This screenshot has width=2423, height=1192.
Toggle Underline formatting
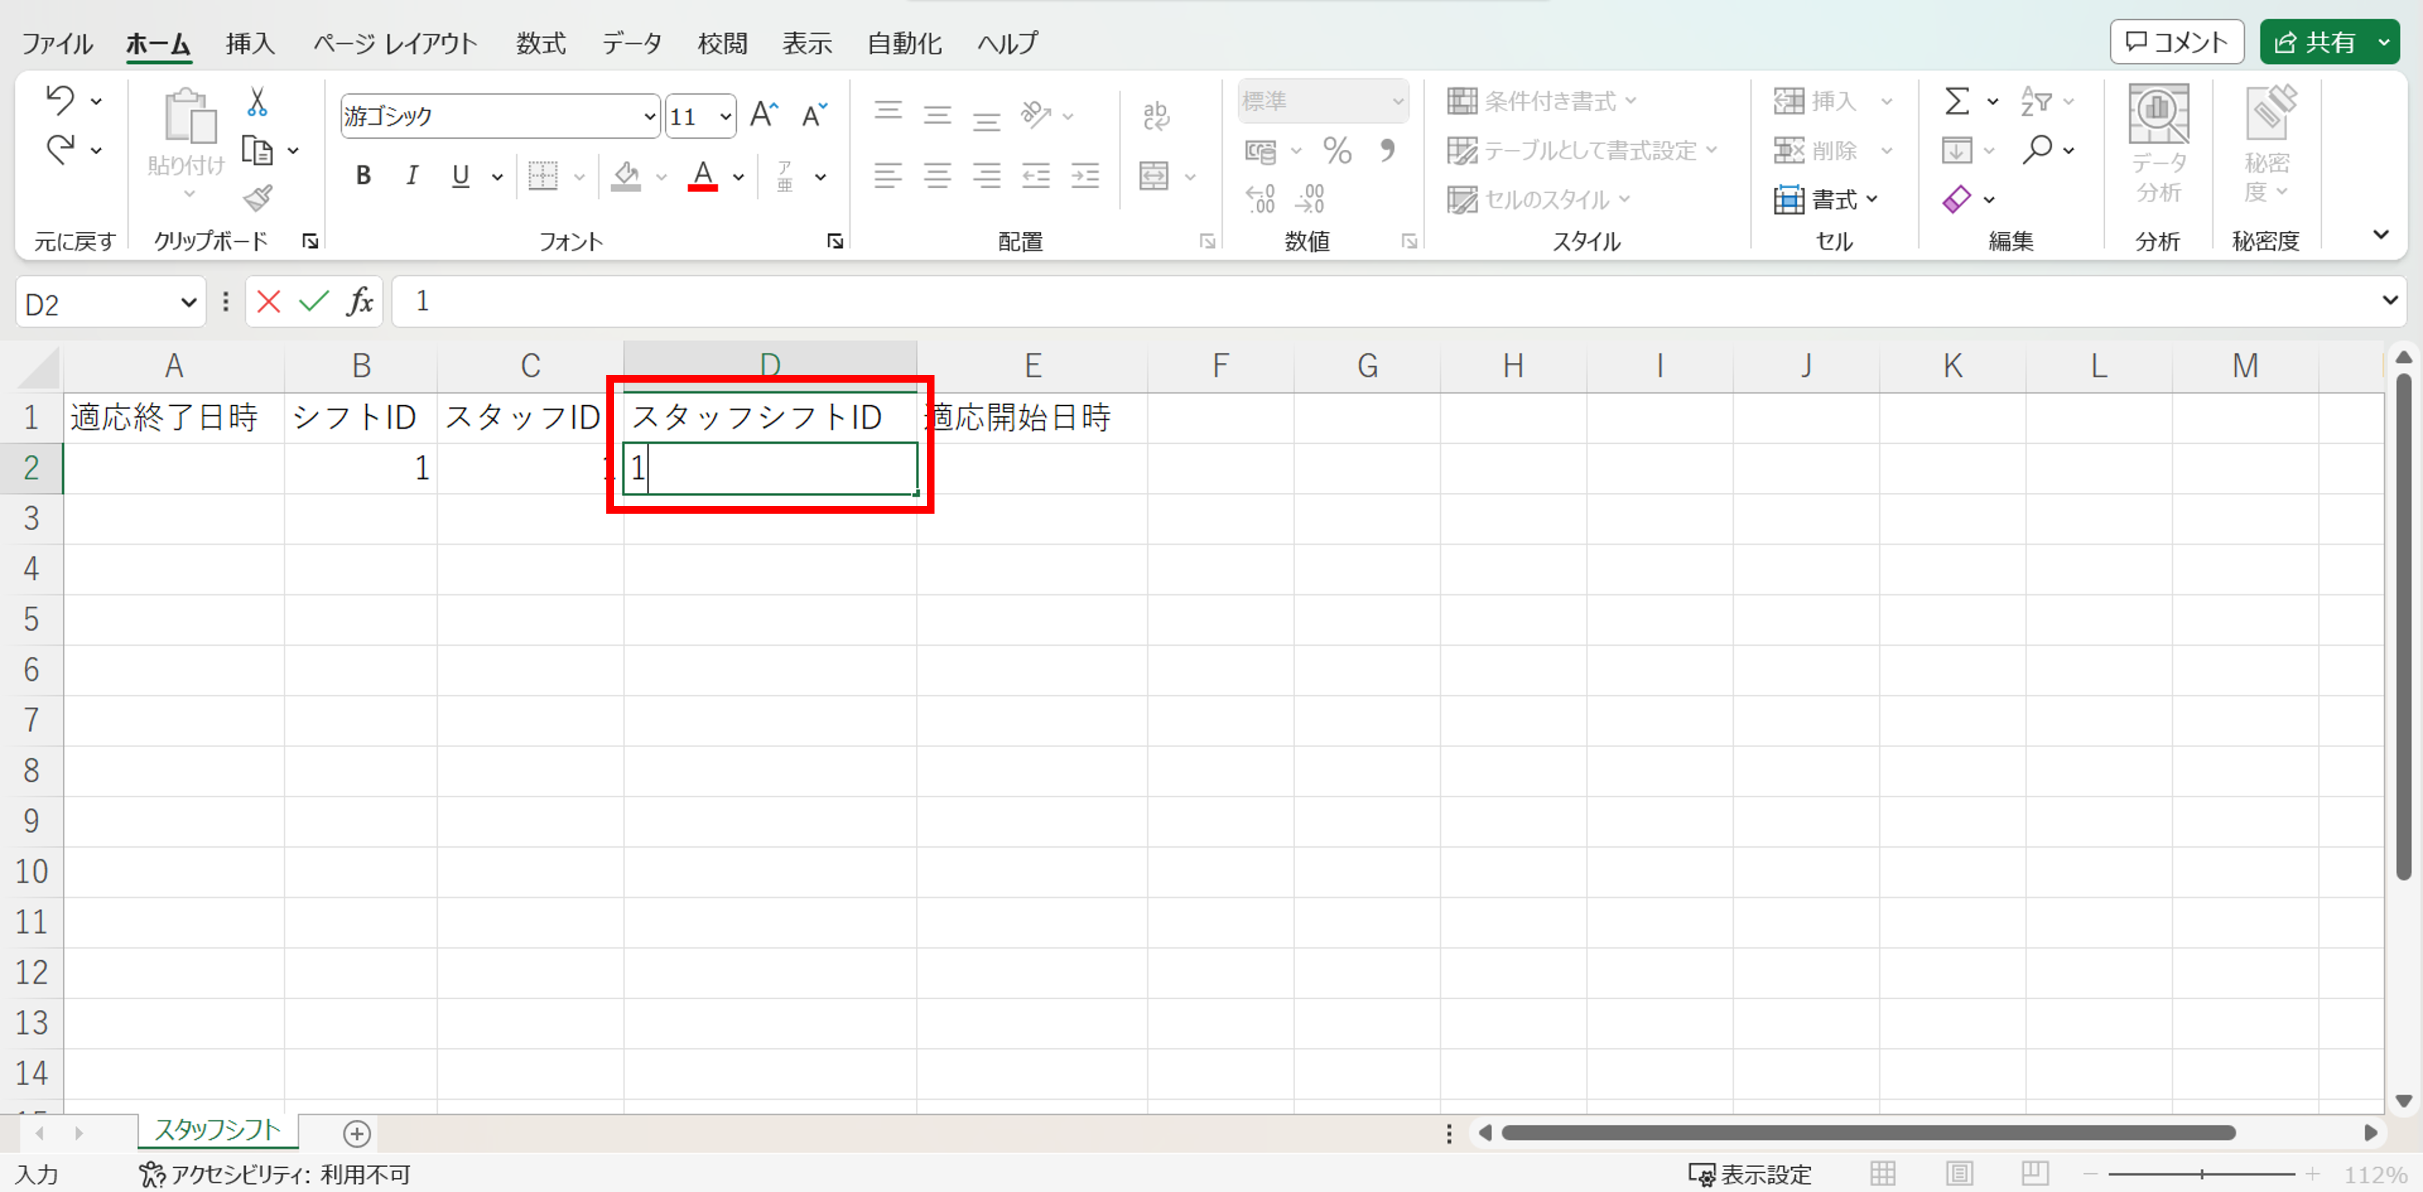pos(460,176)
